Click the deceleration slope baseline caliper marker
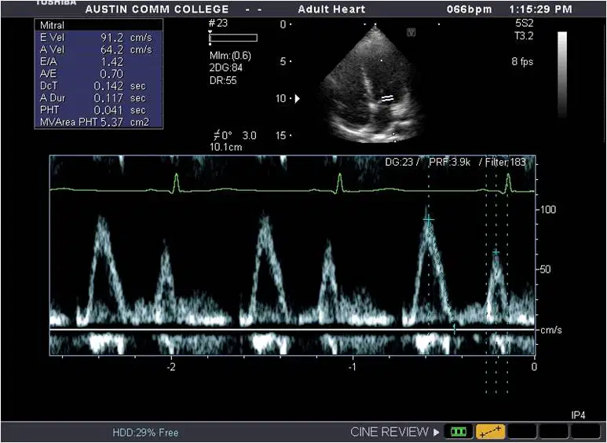The height and width of the screenshot is (443, 607). 455,329
